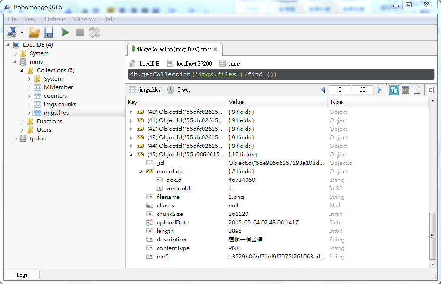Click the page size field showing 50
The width and height of the screenshot is (441, 284).
[x=362, y=89]
